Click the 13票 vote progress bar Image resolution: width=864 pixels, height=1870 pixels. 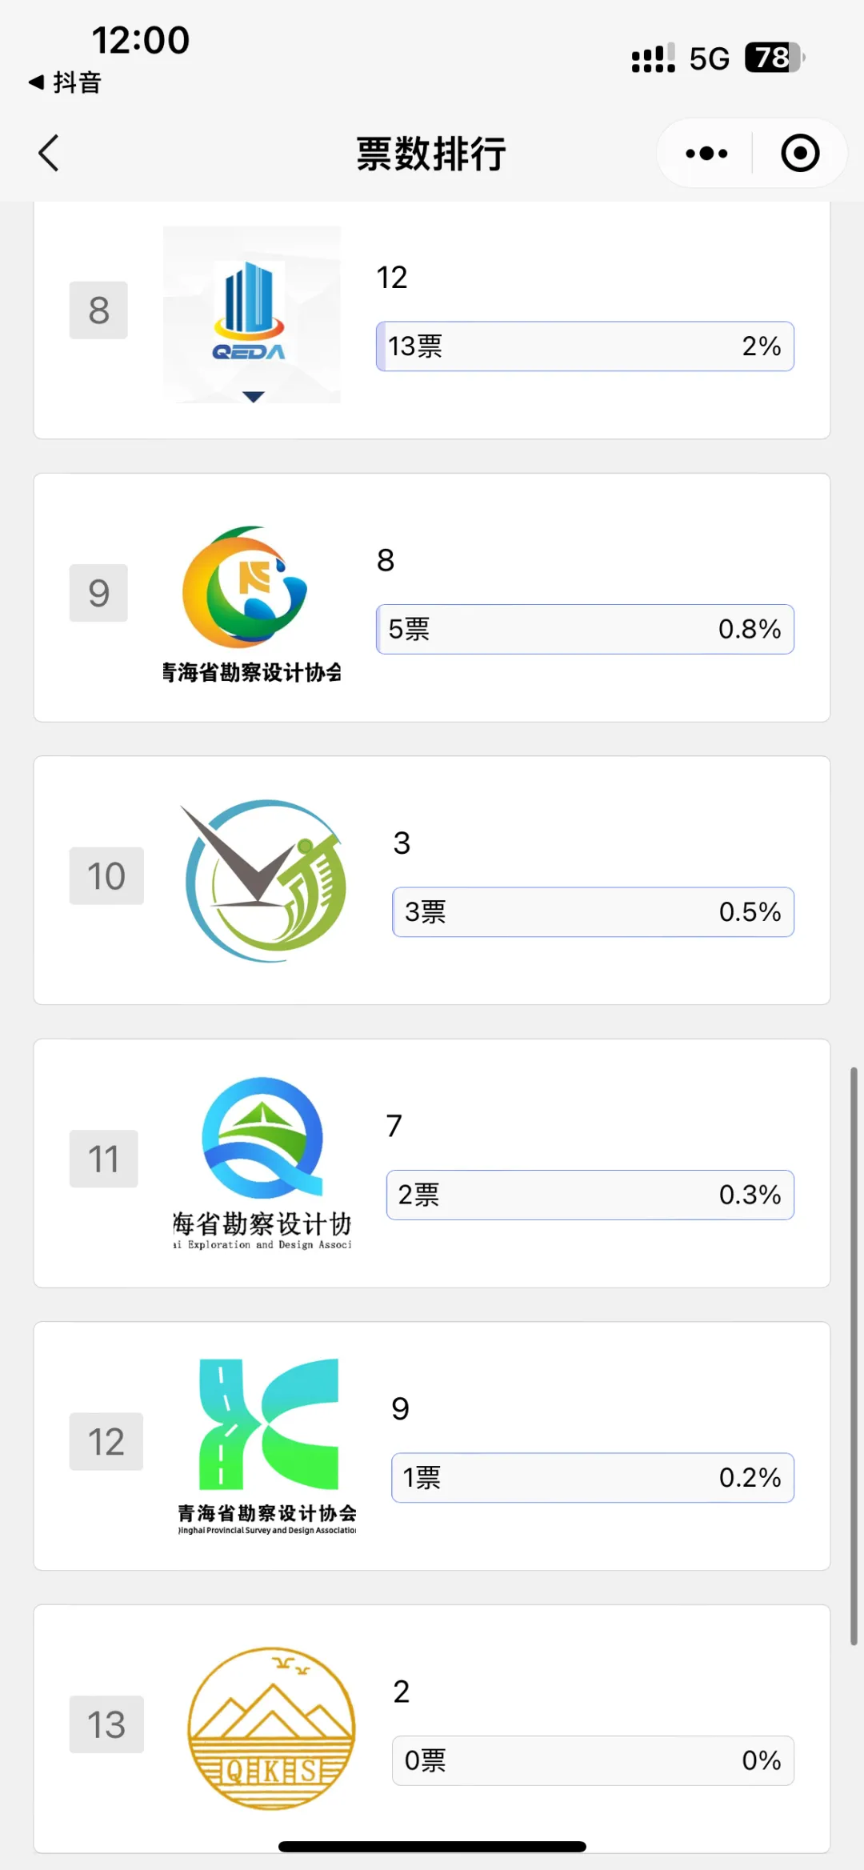point(585,346)
